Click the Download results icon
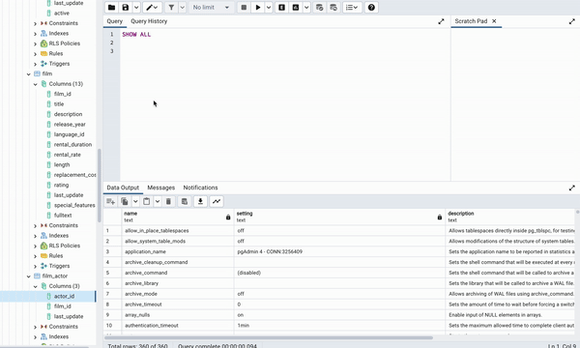580x348 pixels. coord(200,202)
